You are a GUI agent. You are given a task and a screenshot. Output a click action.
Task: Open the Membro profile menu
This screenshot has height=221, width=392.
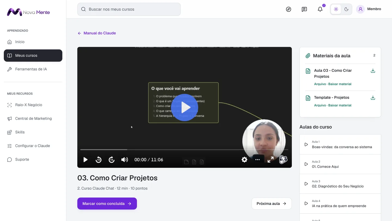click(369, 9)
